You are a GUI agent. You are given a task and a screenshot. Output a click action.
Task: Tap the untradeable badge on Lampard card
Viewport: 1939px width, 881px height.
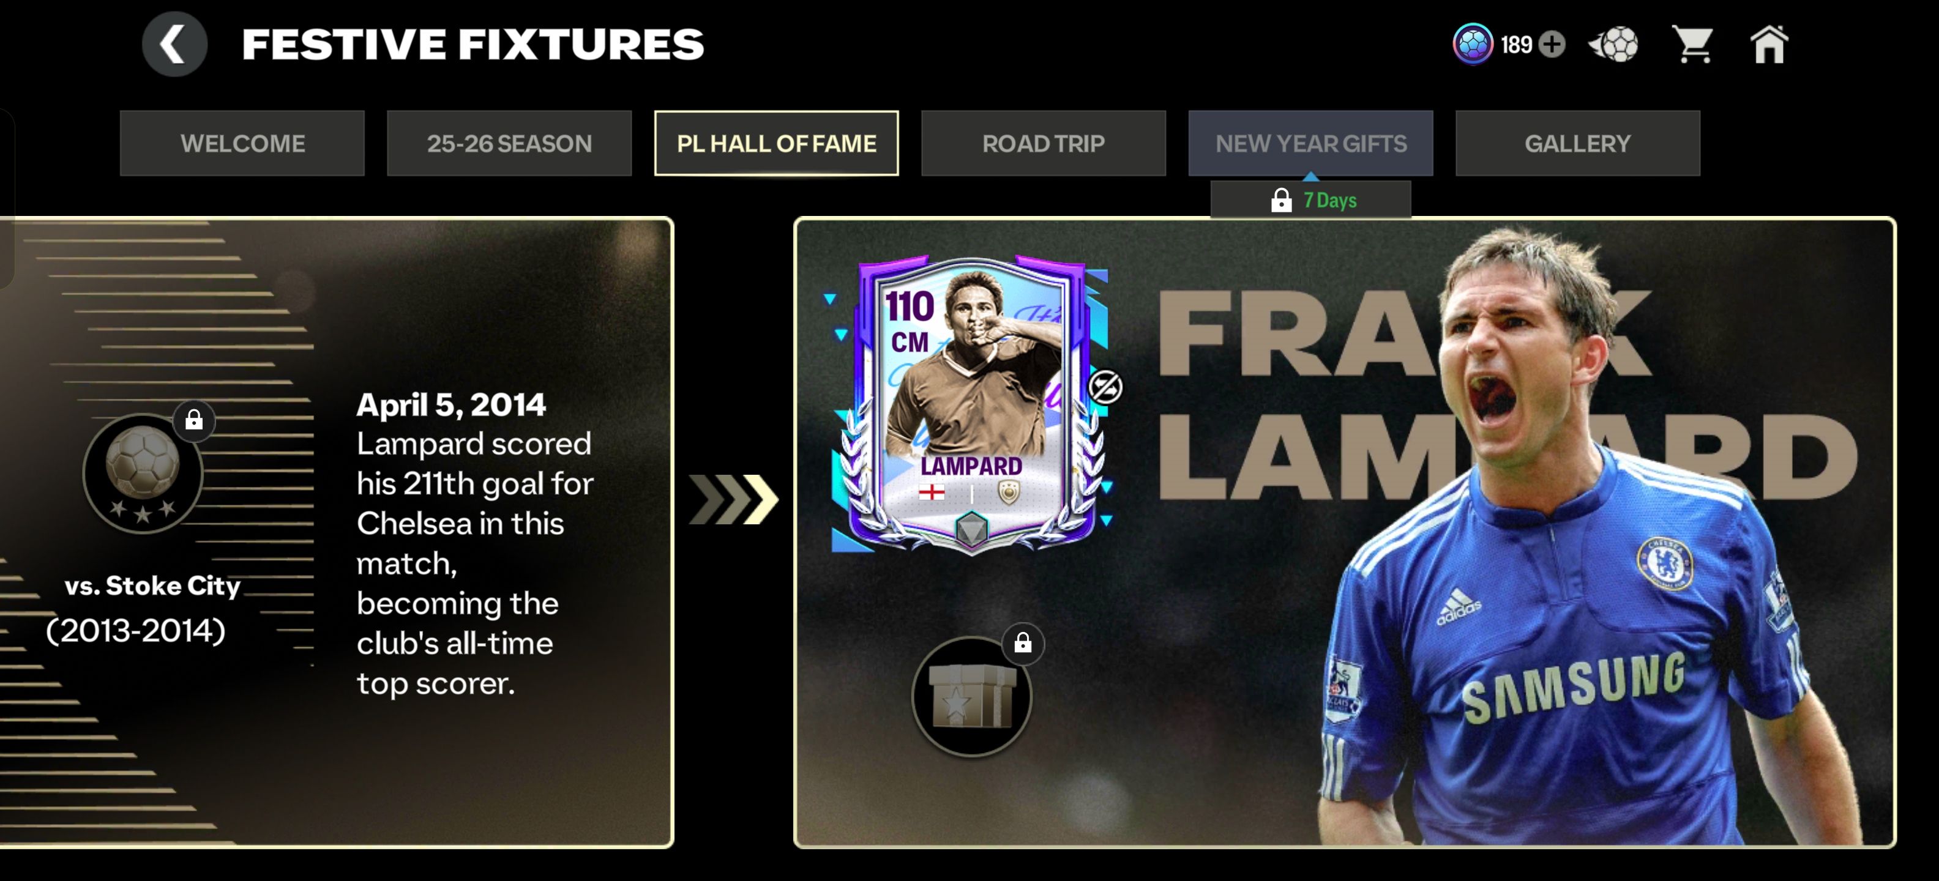(1105, 387)
